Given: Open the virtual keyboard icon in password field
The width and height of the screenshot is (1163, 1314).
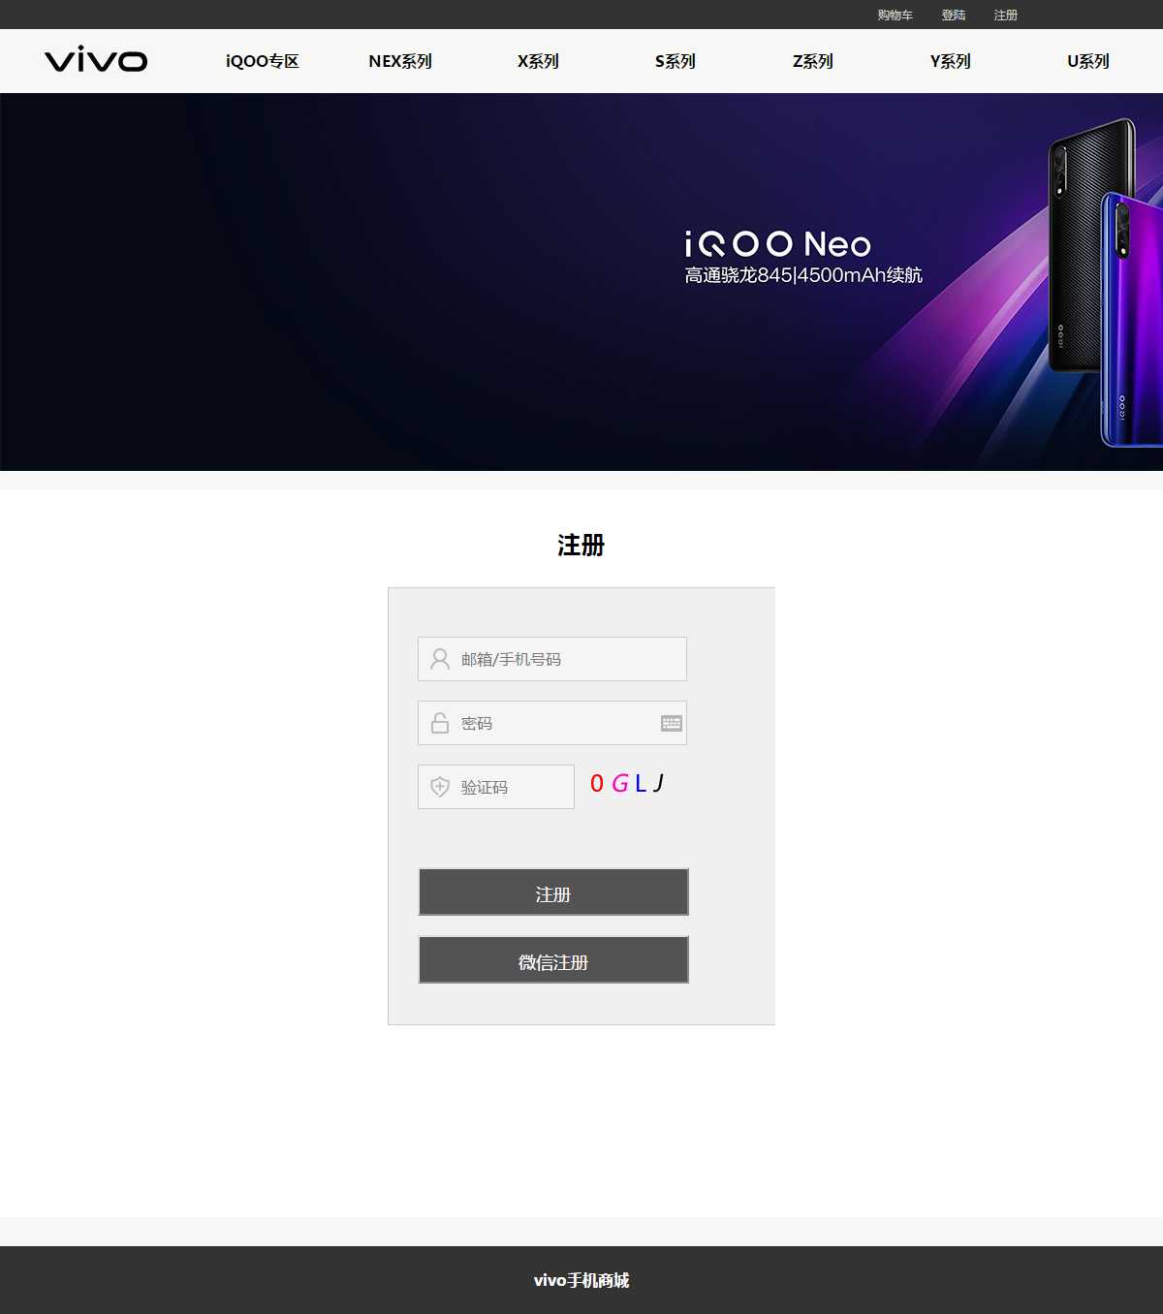Looking at the screenshot, I should 672,723.
